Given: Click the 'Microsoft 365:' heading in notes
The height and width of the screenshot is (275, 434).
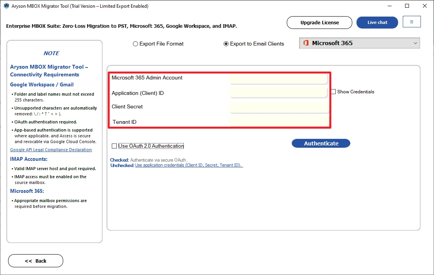Looking at the screenshot, I should click(27, 191).
